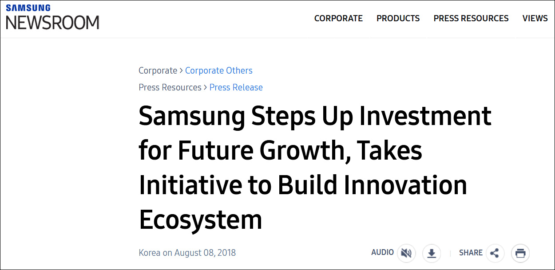Open the share options icon

[495, 253]
